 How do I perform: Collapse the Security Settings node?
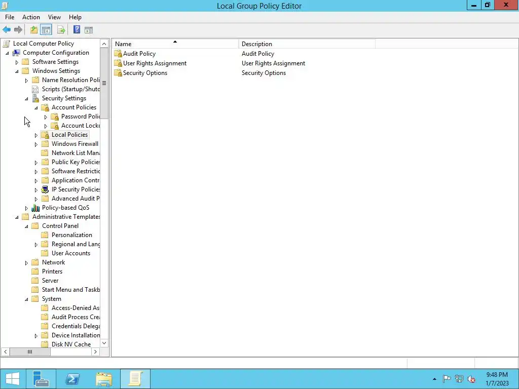(26, 99)
